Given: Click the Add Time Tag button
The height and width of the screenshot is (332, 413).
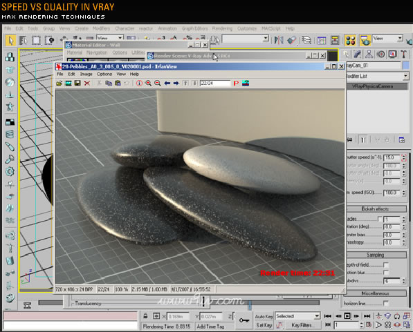Looking at the screenshot, I should click(211, 326).
